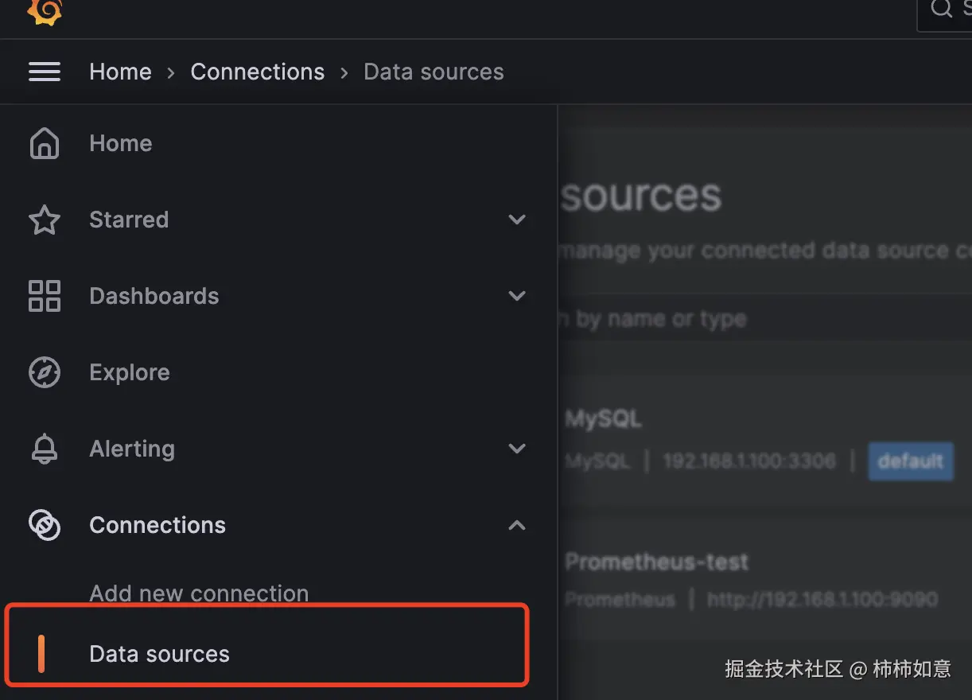This screenshot has width=972, height=700.
Task: Click the search data sources input field
Action: tap(716, 318)
